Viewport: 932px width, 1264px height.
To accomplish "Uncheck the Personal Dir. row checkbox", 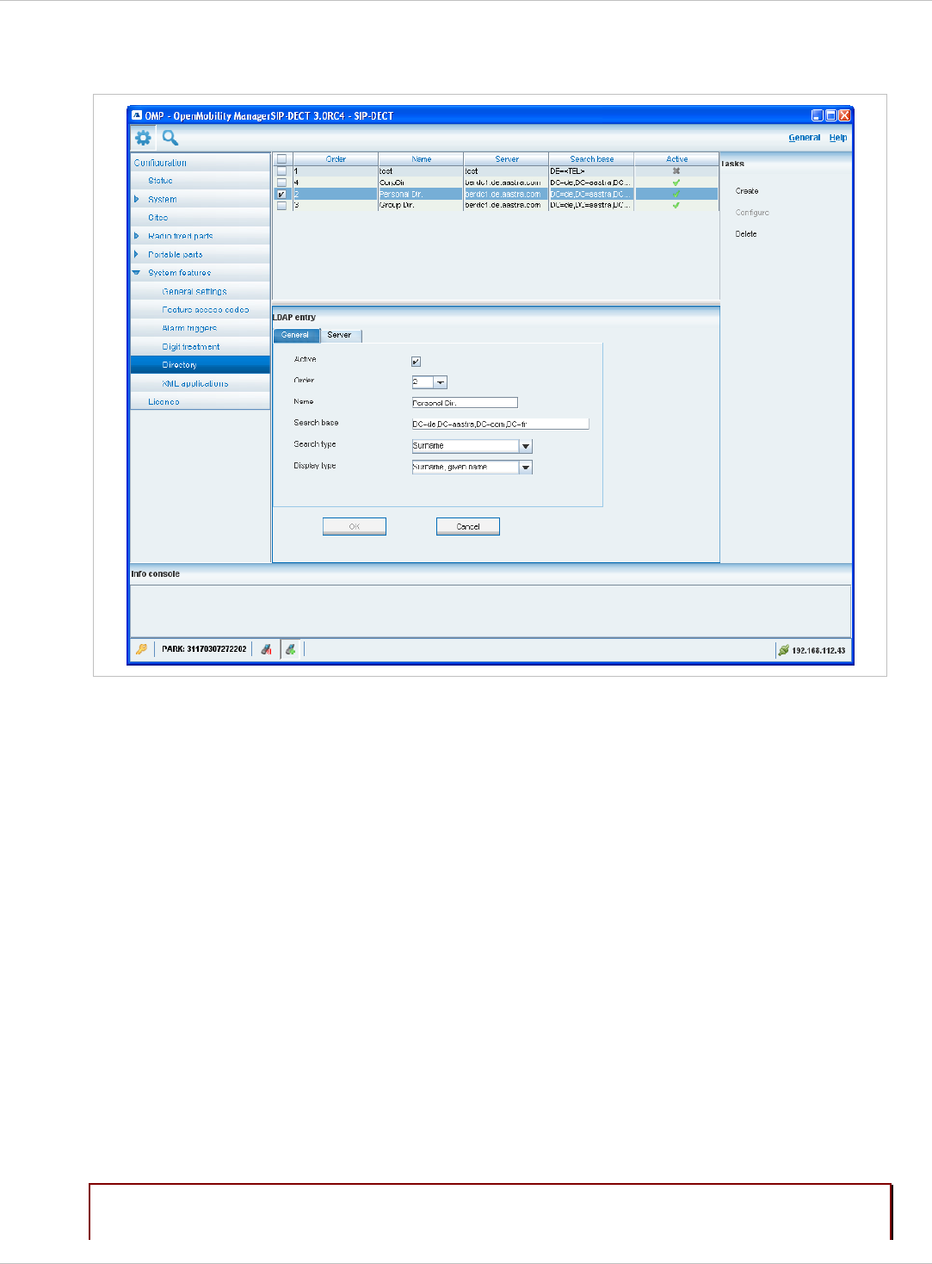I will click(281, 194).
